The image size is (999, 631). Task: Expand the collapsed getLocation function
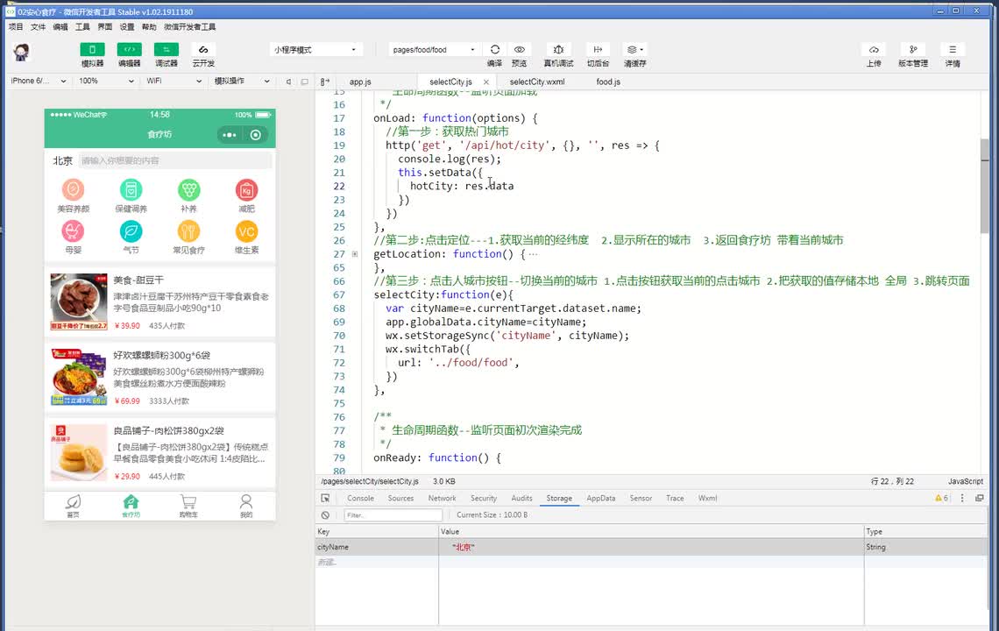(355, 254)
